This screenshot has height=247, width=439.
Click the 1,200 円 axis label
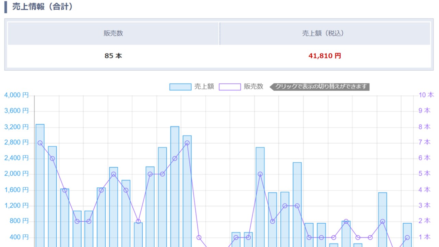16,205
